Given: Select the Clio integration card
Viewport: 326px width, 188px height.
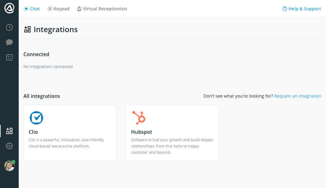Looking at the screenshot, I should (70, 133).
